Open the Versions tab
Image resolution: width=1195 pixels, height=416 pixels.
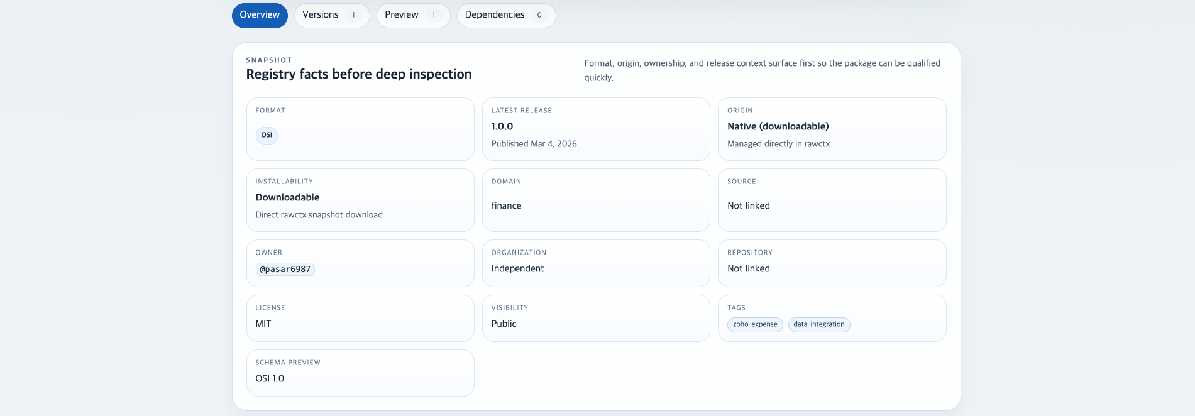[332, 15]
